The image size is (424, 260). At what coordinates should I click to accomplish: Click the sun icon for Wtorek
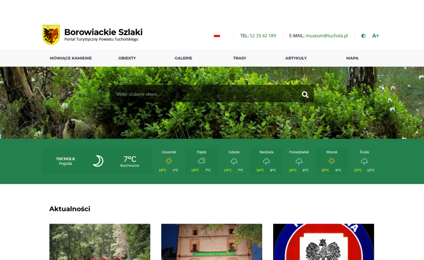click(x=332, y=161)
